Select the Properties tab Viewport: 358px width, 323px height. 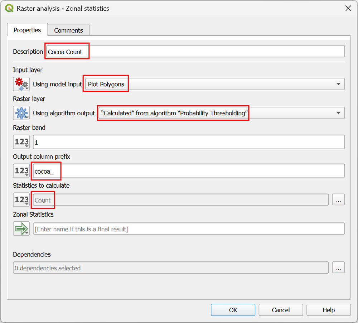point(27,30)
